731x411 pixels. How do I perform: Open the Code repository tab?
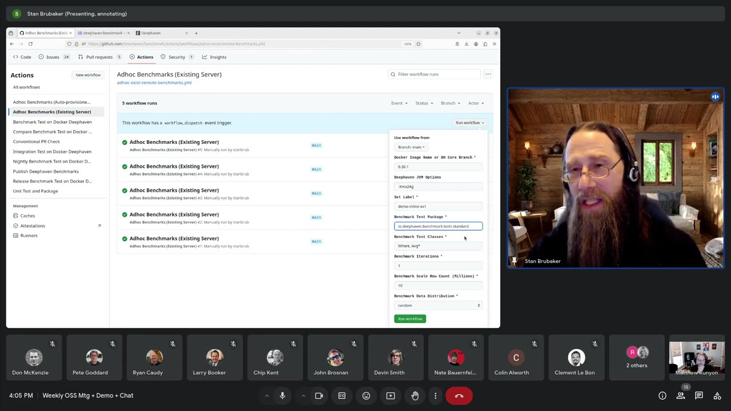tap(22, 57)
